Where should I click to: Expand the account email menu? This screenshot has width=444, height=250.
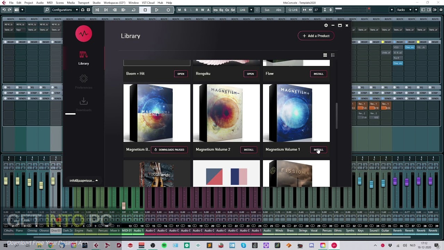pyautogui.click(x=84, y=181)
